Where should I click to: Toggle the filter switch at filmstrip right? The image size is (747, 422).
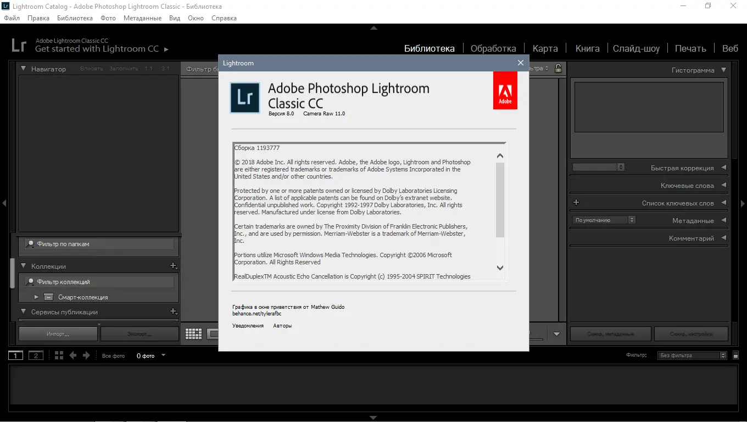pos(736,356)
